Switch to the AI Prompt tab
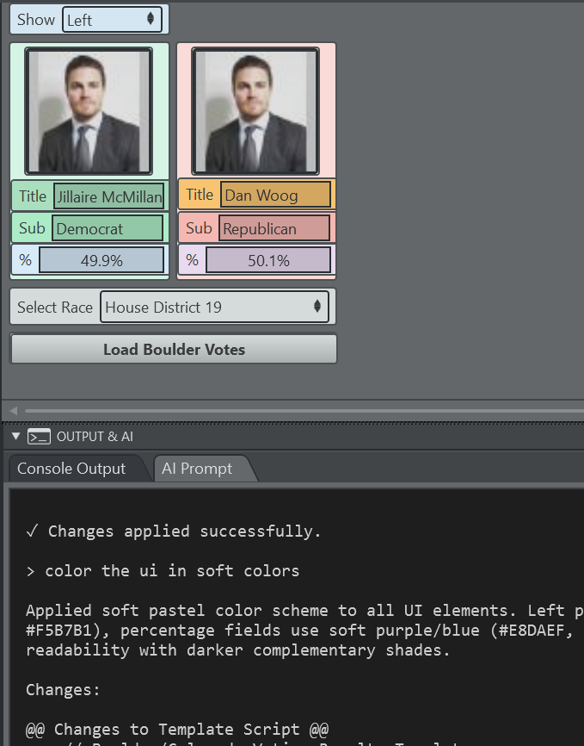This screenshot has width=584, height=746. click(196, 469)
